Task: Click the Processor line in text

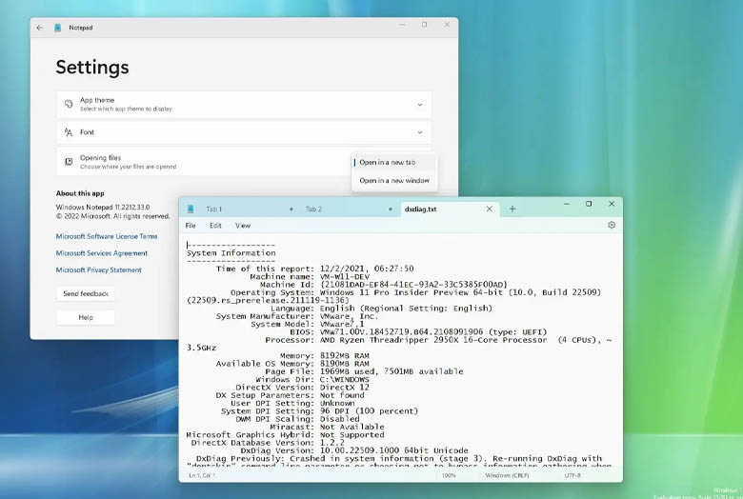Action: click(438, 340)
